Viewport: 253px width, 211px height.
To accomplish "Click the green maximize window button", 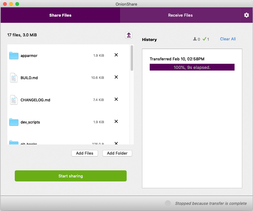I will tap(17, 4).
